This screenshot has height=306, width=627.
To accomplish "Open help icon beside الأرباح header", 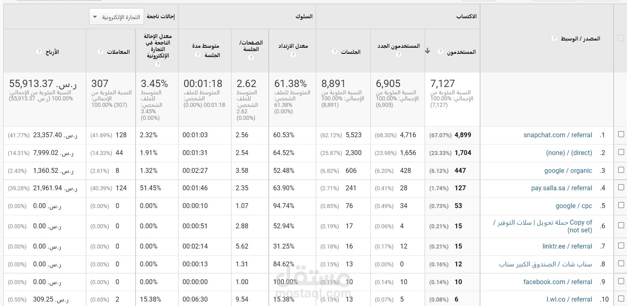I will pyautogui.click(x=39, y=52).
